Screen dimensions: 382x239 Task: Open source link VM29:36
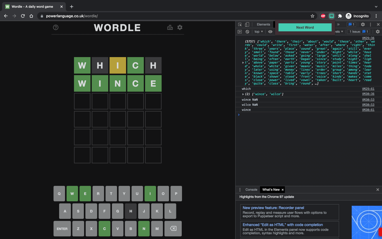point(368,38)
